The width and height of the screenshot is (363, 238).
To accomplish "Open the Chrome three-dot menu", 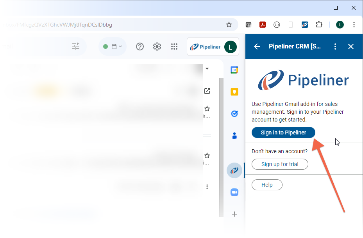I will coord(354,25).
